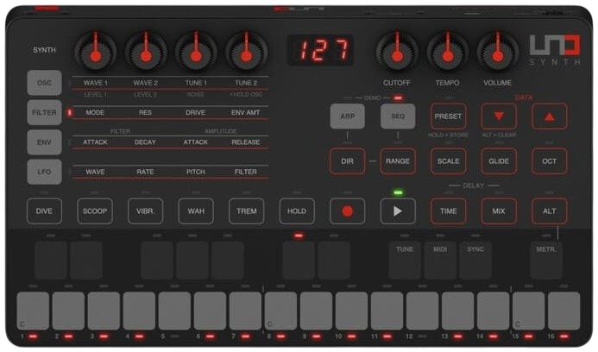The width and height of the screenshot is (598, 352).
Task: Click the RANGE button
Action: (398, 161)
